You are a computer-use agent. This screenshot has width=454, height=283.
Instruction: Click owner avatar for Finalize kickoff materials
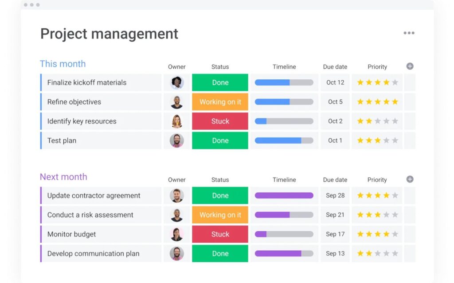[177, 82]
